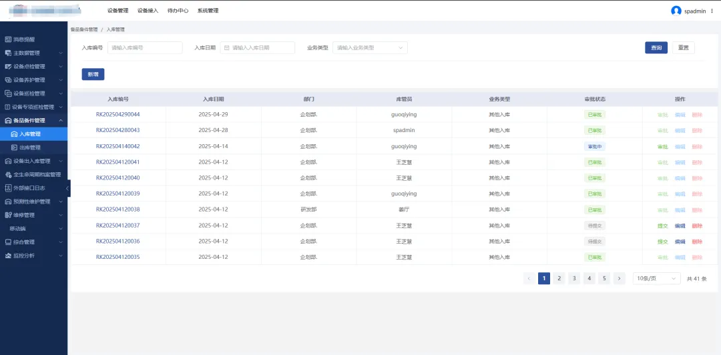Collapse the sidebar with the edge arrow handle
This screenshot has width=721, height=355.
click(68, 188)
